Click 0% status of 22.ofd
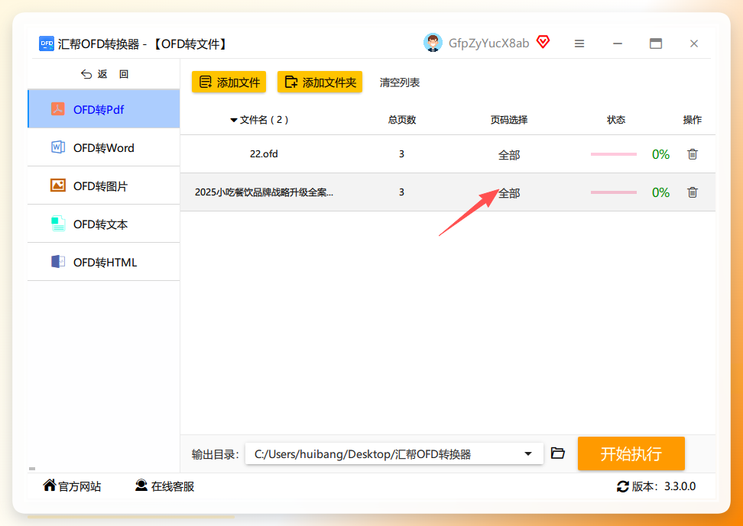743x526 pixels. [660, 154]
